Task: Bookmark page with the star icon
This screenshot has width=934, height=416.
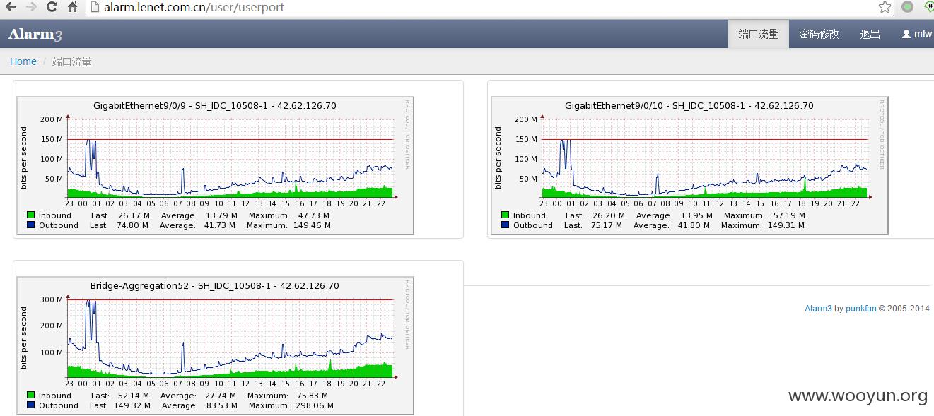Action: 885,7
